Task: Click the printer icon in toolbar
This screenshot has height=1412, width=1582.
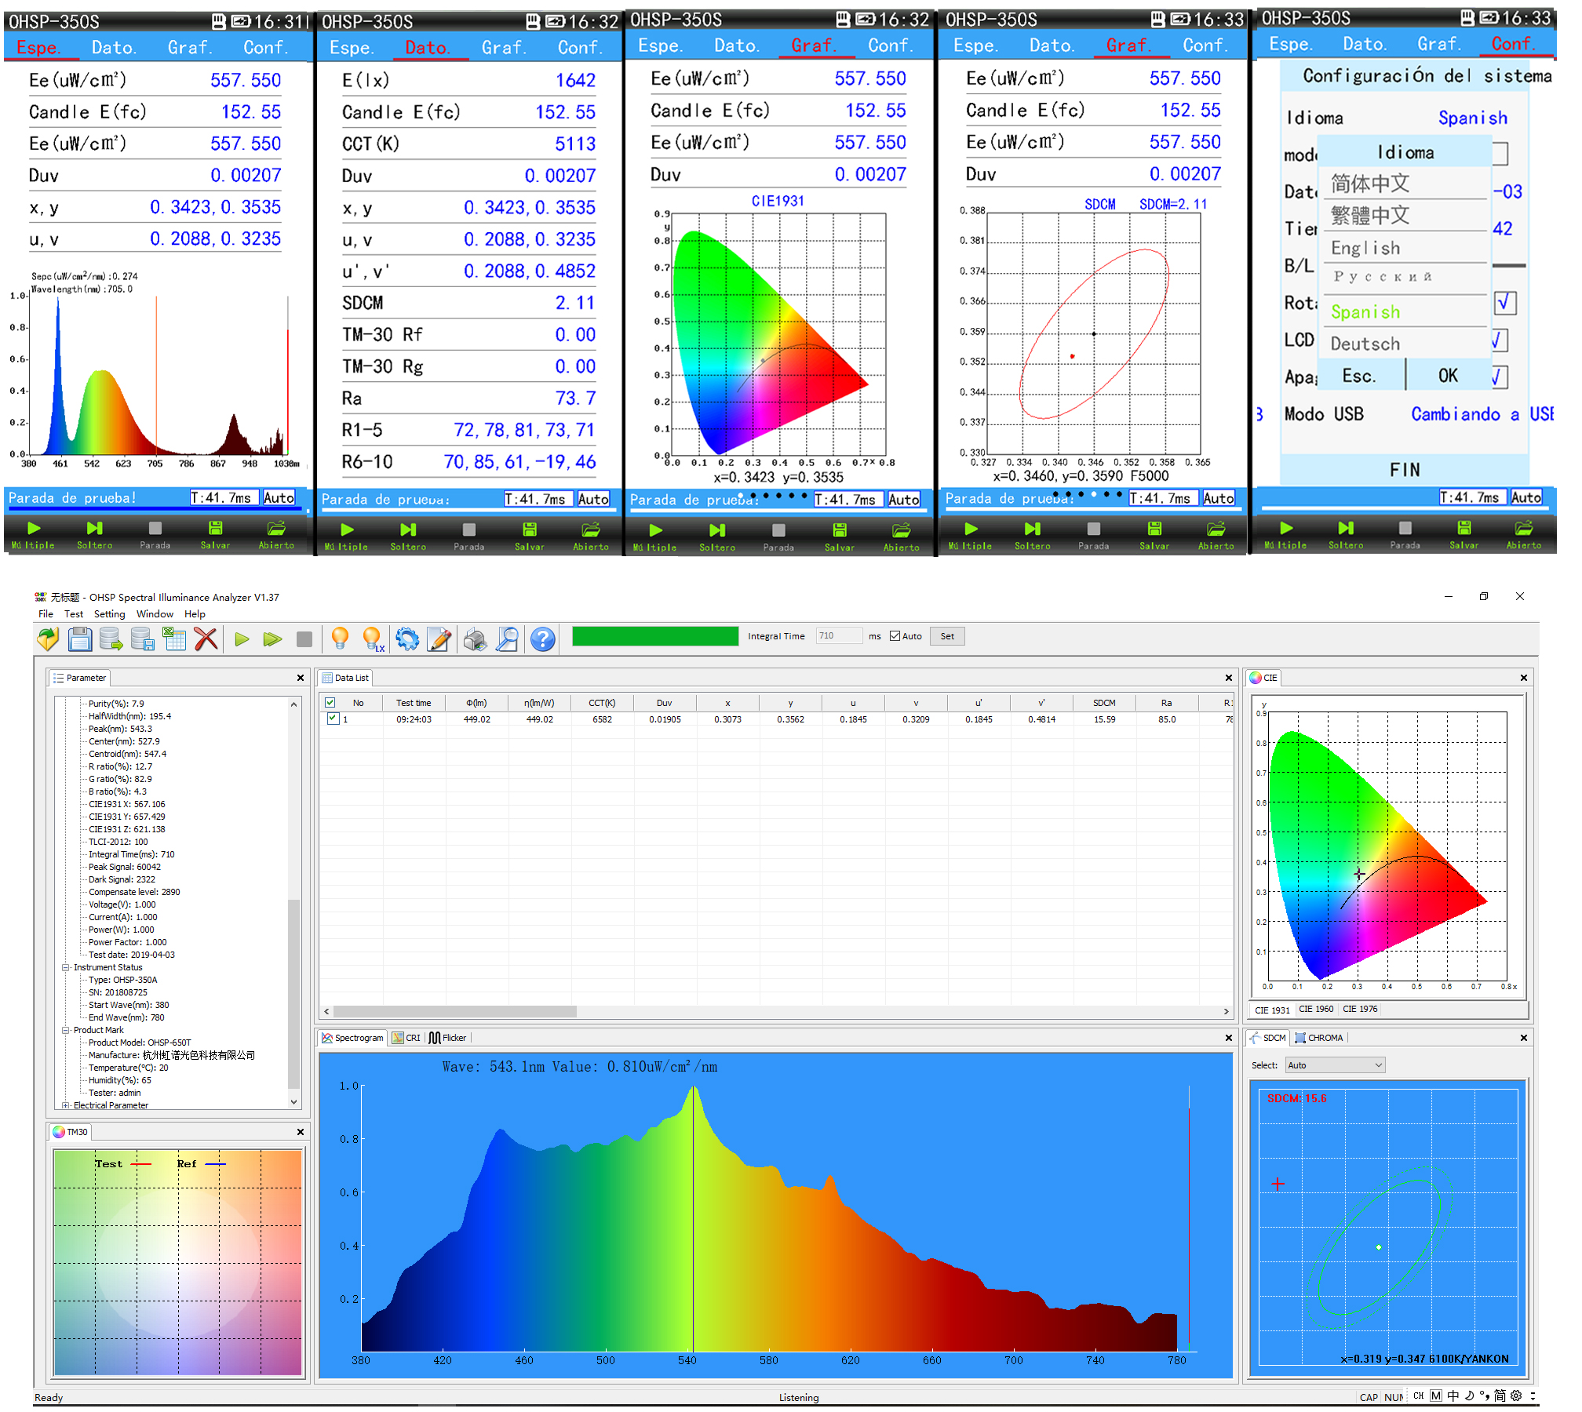Action: [x=475, y=640]
